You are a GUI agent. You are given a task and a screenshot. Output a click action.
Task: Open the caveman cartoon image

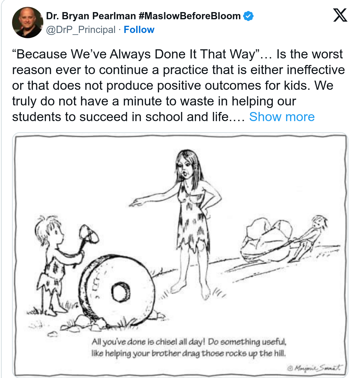(180, 255)
